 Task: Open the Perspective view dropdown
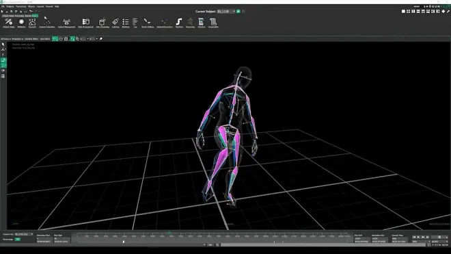17,39
